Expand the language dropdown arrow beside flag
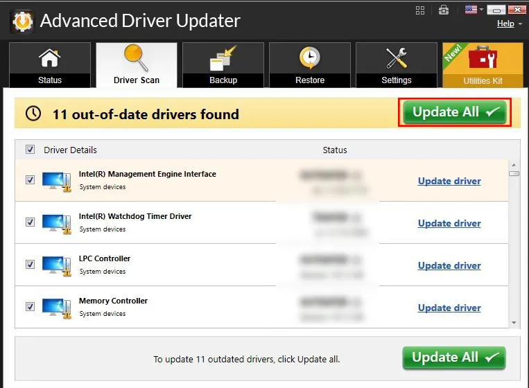The height and width of the screenshot is (388, 529). tap(481, 10)
